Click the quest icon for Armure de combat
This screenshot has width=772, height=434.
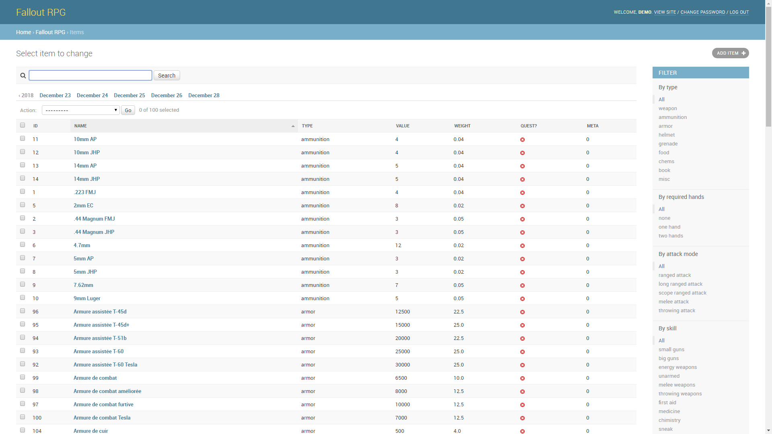tap(522, 379)
